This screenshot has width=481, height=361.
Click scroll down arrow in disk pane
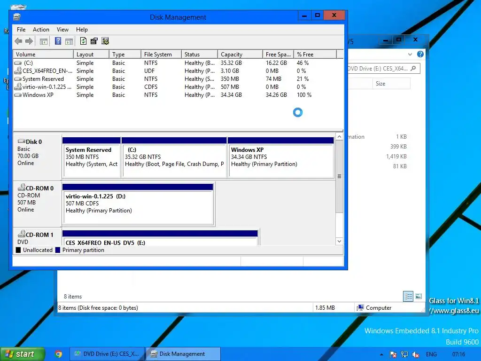coord(339,241)
